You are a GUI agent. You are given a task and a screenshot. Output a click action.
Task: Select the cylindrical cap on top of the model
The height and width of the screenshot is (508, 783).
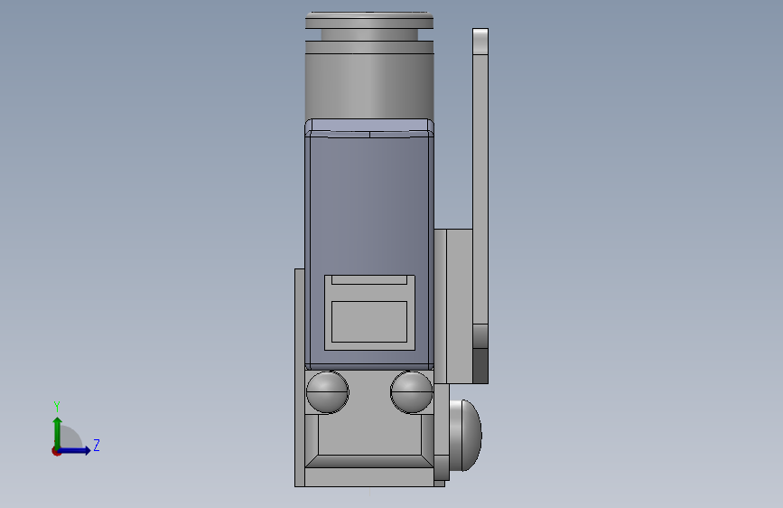[369, 65]
